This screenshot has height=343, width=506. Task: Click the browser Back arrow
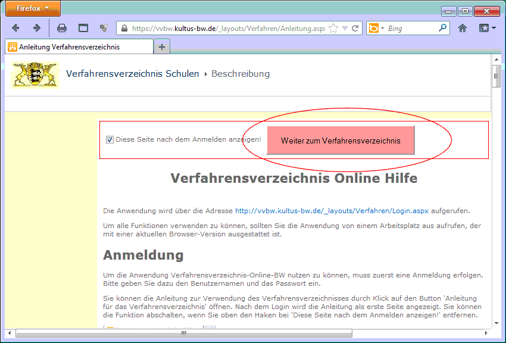[x=16, y=28]
